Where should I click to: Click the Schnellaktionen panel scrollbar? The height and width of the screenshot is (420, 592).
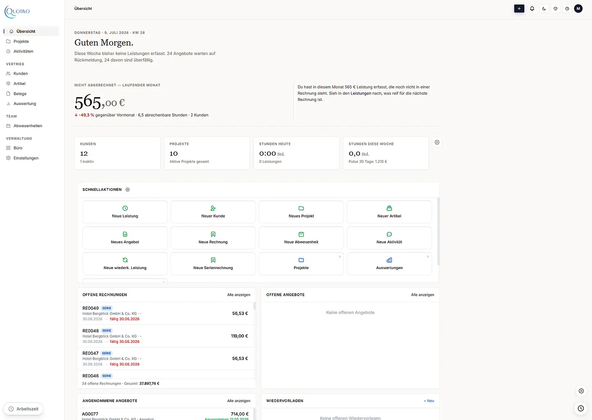pos(438,232)
